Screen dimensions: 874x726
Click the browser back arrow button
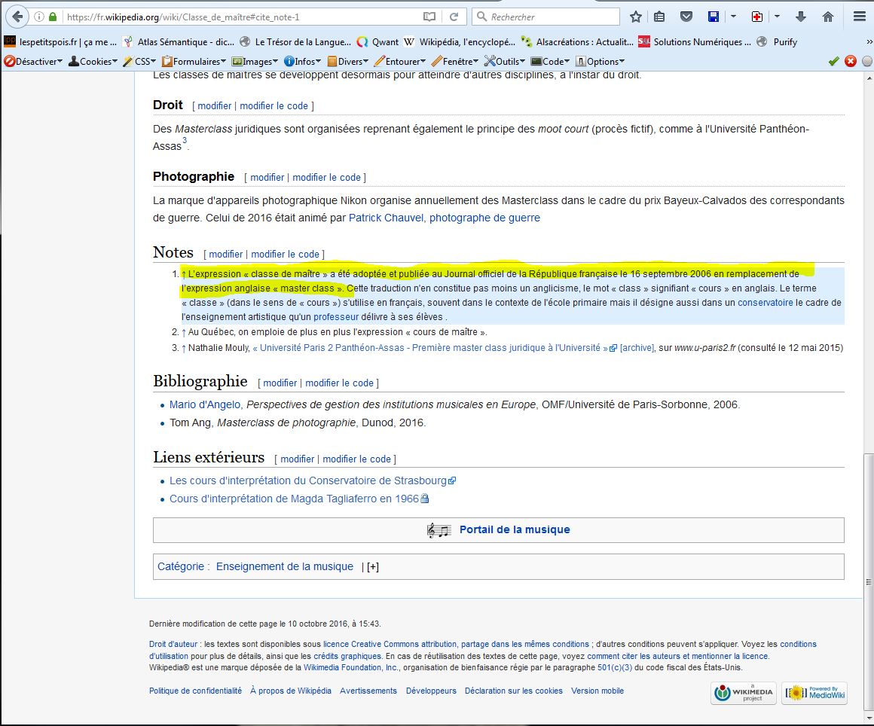(x=18, y=17)
